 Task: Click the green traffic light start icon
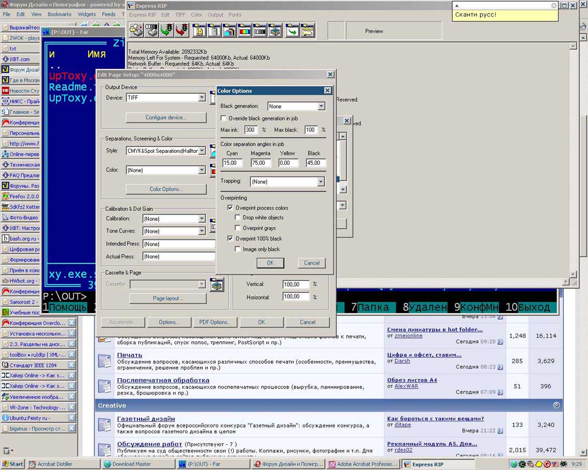coord(167,31)
